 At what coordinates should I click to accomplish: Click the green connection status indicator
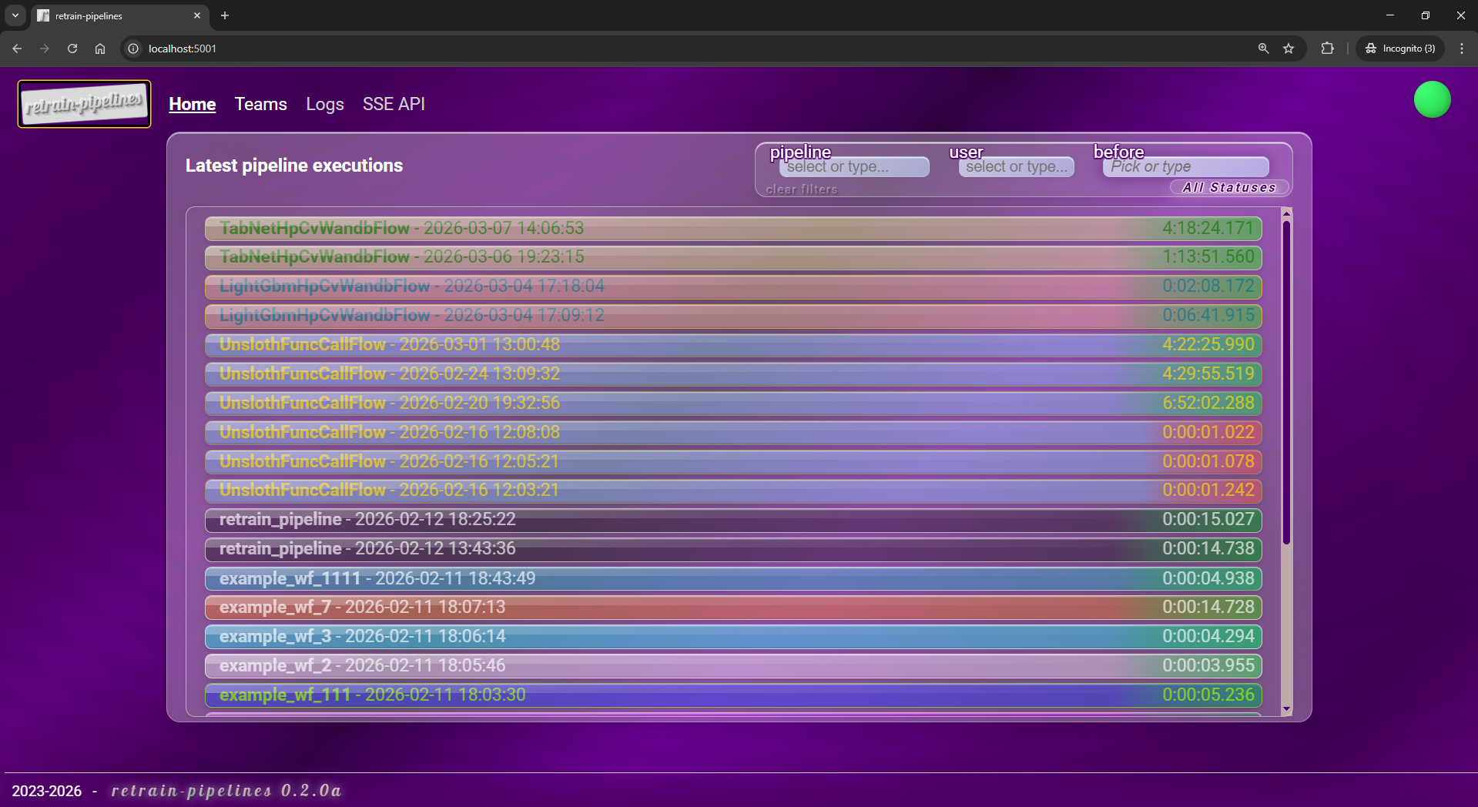pyautogui.click(x=1432, y=99)
